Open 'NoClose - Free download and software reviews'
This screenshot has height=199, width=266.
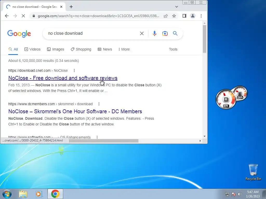click(63, 78)
